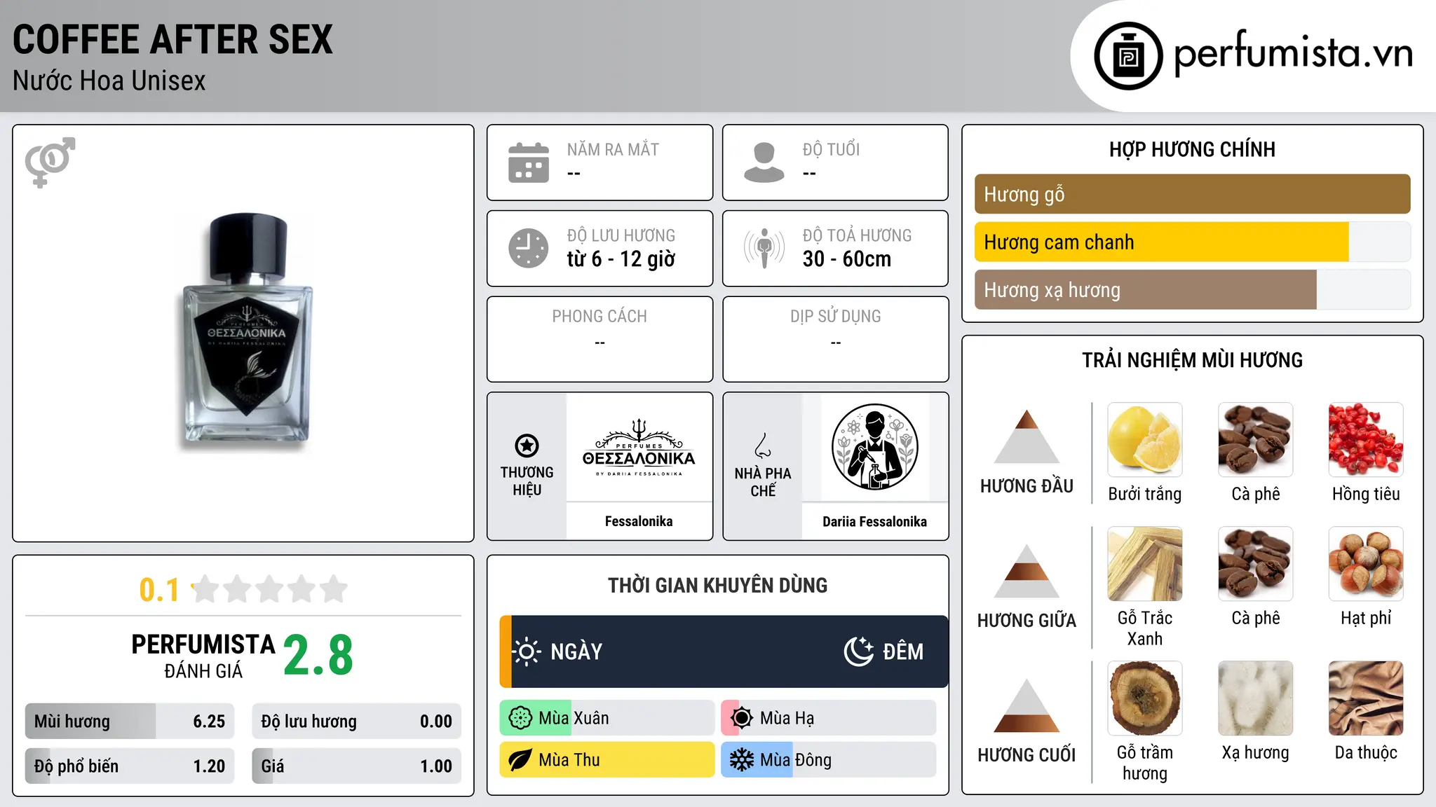Click the COFFEE AFTER SEX title

click(x=172, y=39)
